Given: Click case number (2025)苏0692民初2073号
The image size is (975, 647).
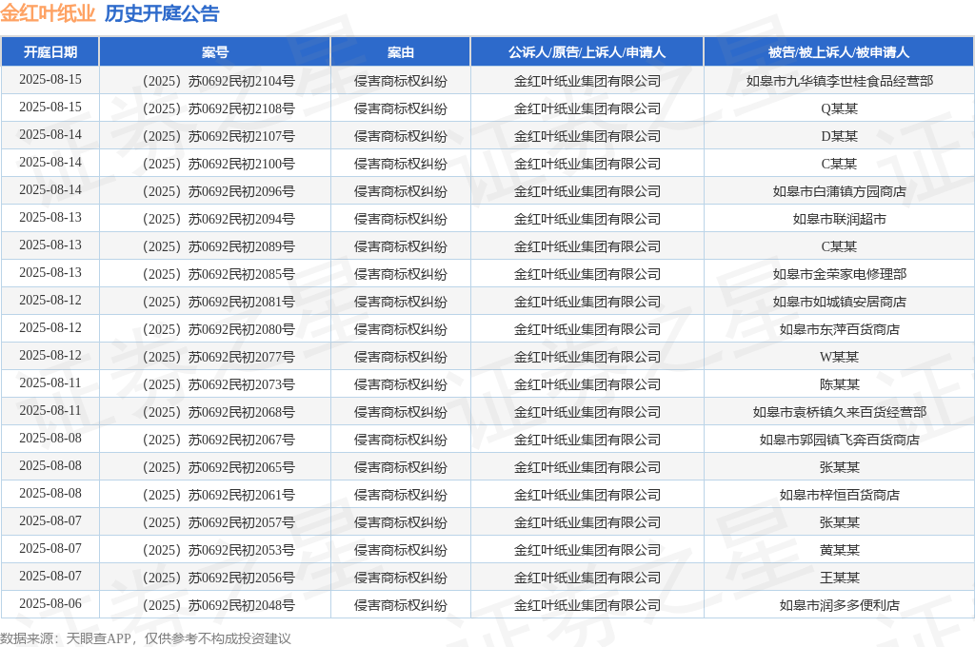Looking at the screenshot, I should point(215,384).
